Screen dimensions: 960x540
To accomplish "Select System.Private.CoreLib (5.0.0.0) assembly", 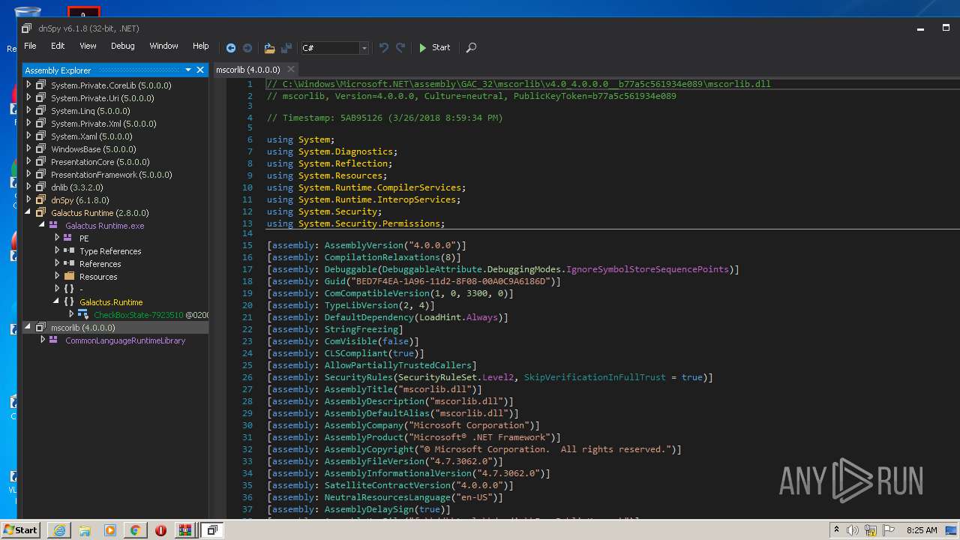I will tap(111, 85).
